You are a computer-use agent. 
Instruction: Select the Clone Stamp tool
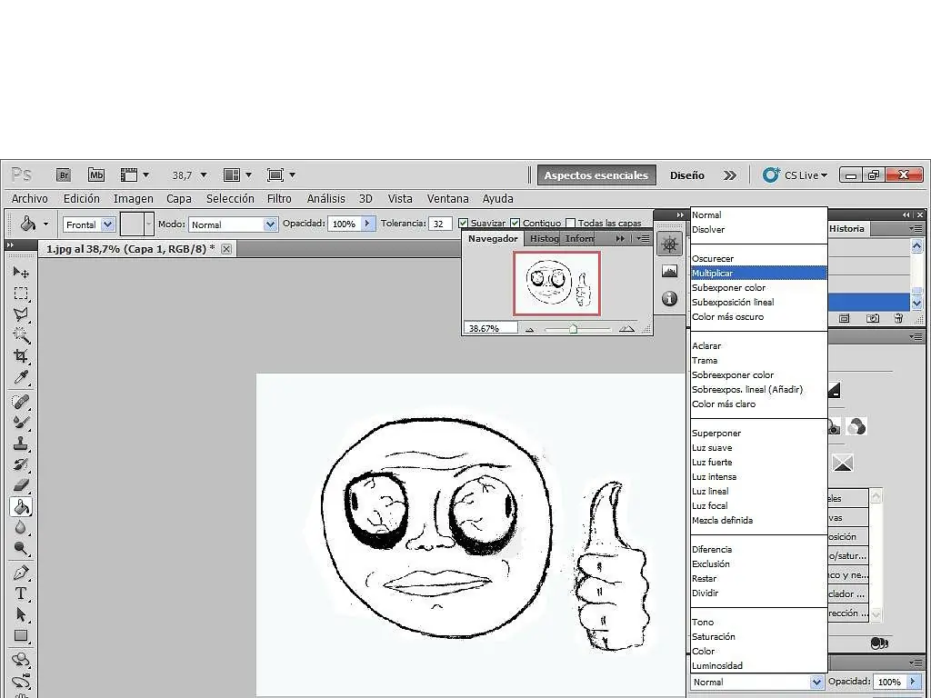click(21, 444)
